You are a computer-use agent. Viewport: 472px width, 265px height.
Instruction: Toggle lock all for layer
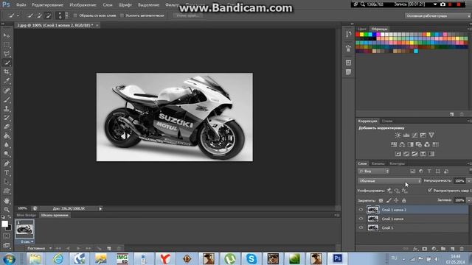(x=404, y=200)
